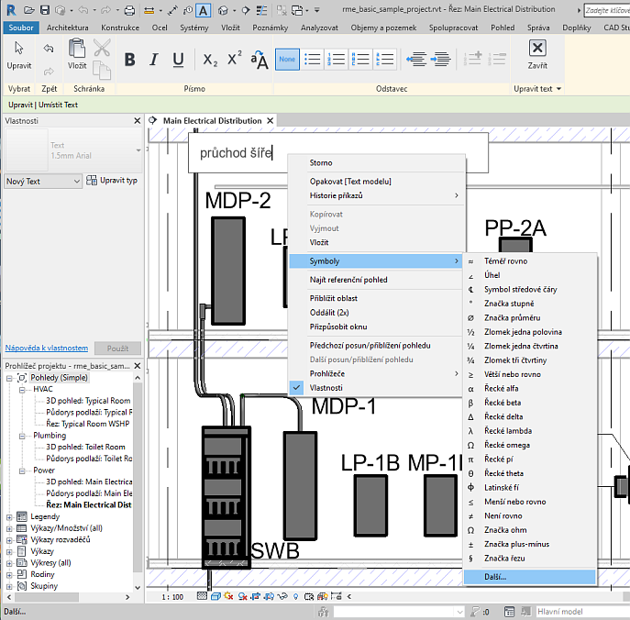This screenshot has height=620, width=630.
Task: Open the Architektura ribbon tab
Action: 67,28
